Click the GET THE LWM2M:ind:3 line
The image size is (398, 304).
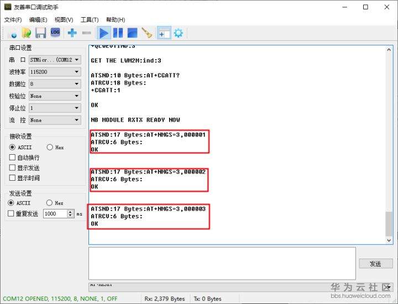(126, 60)
